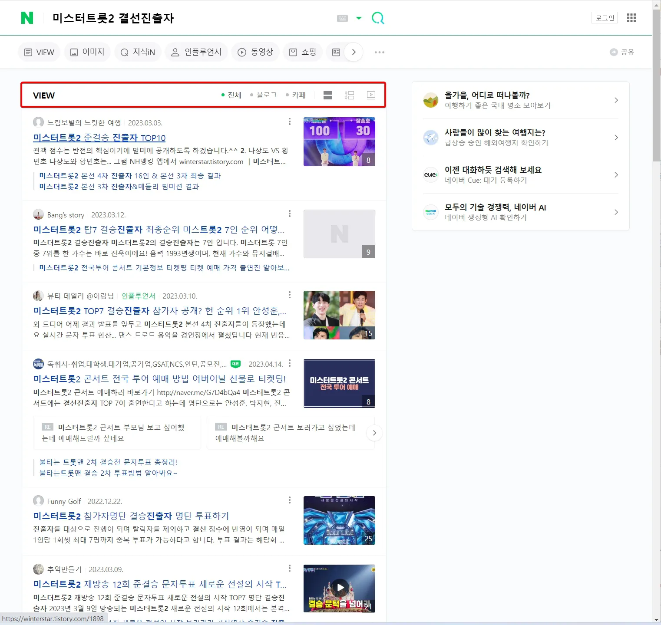Open options menu for 뷰티 데일리 post

click(290, 295)
